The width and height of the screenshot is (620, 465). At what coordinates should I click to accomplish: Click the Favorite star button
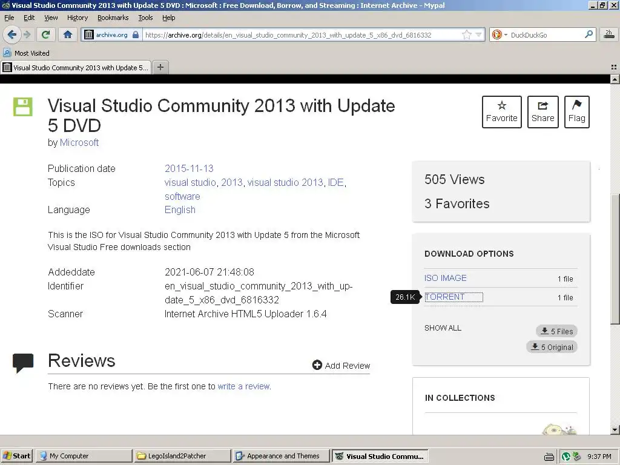coord(502,112)
